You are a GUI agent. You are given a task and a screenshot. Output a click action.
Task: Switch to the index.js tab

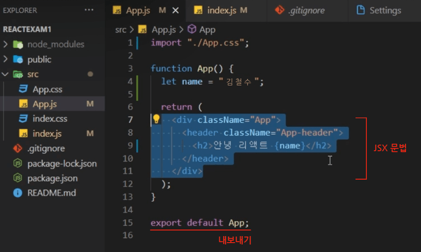(x=226, y=10)
